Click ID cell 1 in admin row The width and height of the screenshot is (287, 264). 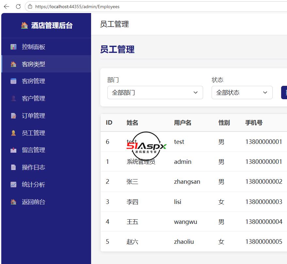[x=107, y=162]
